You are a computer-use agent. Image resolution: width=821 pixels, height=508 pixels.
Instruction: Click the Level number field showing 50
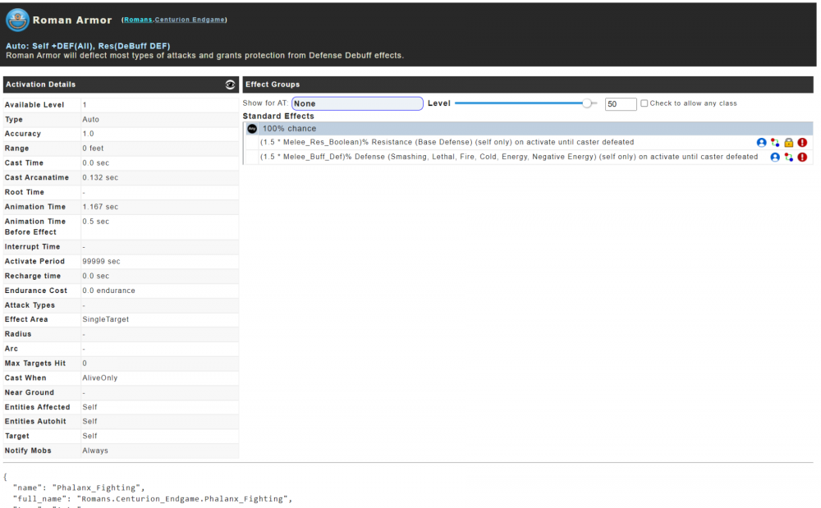pos(620,104)
